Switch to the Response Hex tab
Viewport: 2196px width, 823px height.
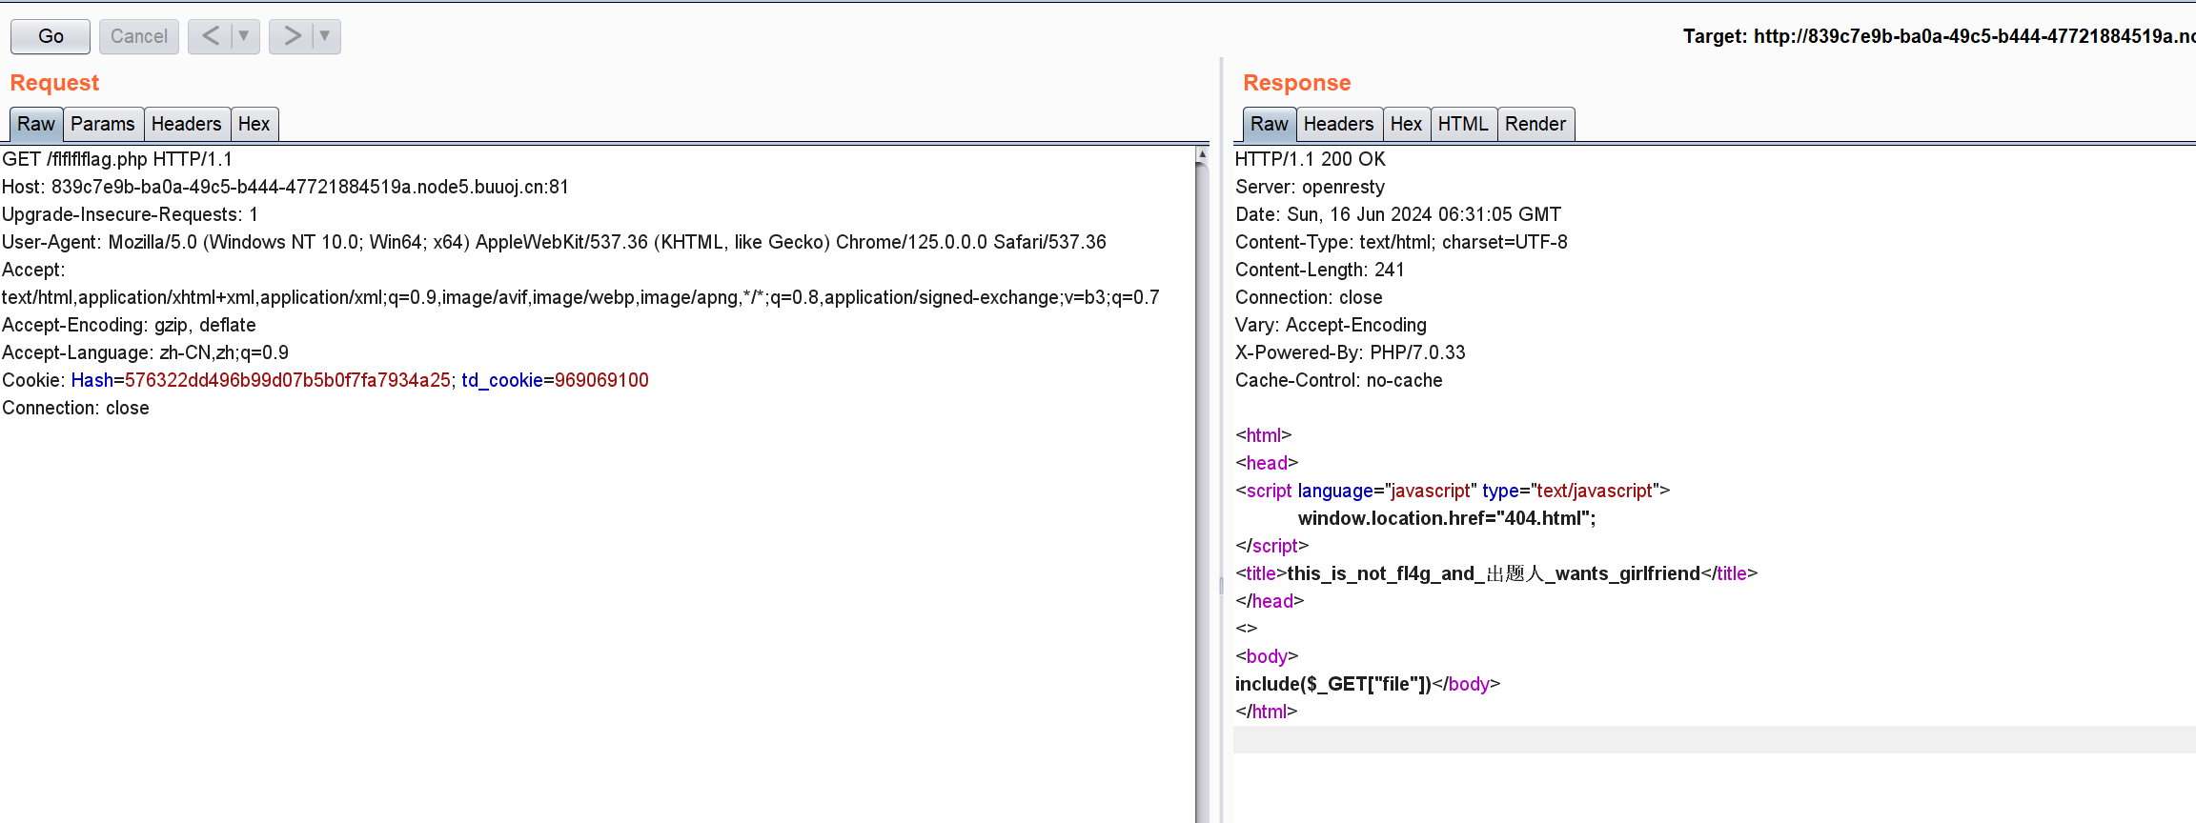pyautogui.click(x=1406, y=124)
